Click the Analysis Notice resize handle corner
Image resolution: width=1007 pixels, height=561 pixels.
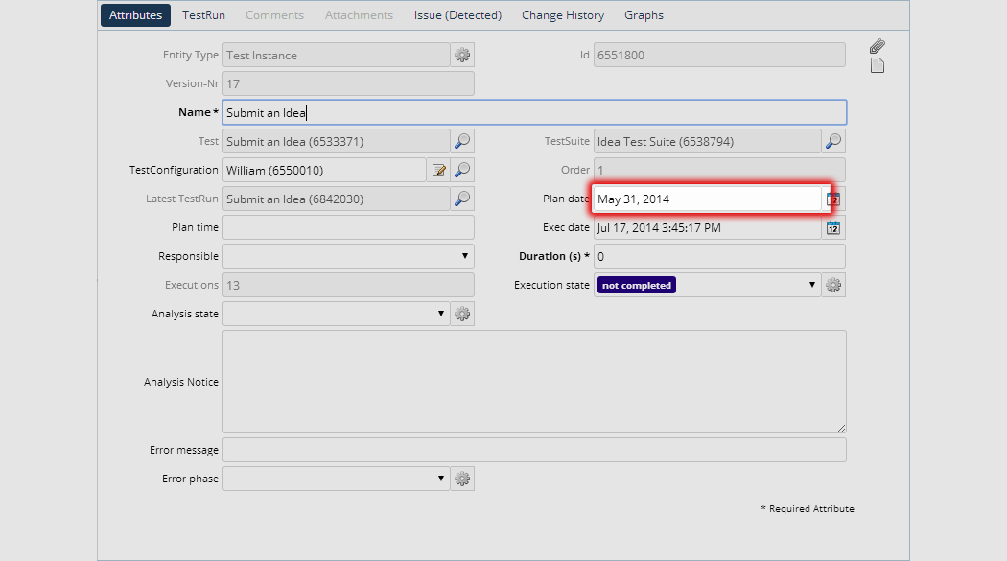(x=842, y=428)
